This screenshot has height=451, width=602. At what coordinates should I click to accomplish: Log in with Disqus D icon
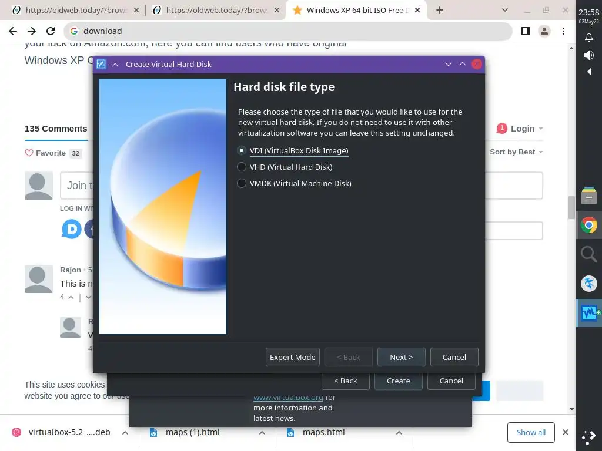pos(71,229)
